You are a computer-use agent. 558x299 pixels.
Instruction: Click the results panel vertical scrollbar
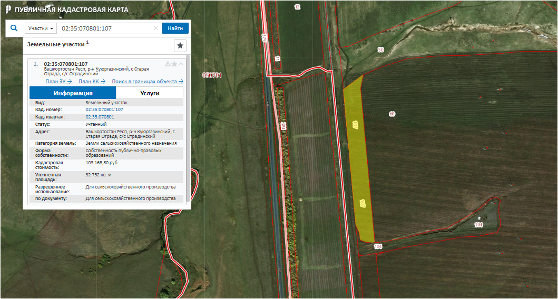[x=188, y=132]
